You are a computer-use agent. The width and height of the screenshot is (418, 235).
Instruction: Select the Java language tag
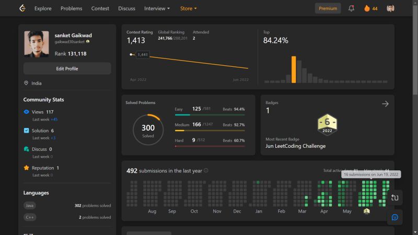tap(30, 205)
